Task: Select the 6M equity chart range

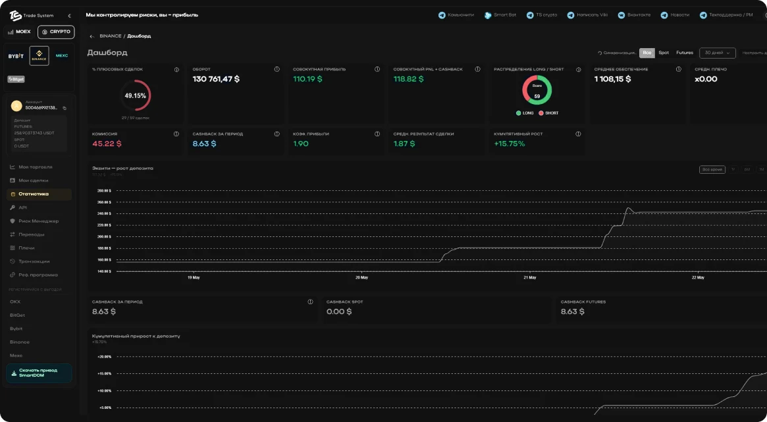Action: [747, 170]
